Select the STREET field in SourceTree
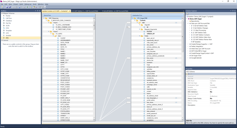 (63, 116)
